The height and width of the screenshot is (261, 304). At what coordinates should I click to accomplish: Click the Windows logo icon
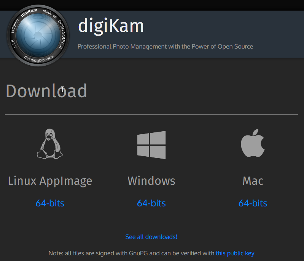[151, 145]
